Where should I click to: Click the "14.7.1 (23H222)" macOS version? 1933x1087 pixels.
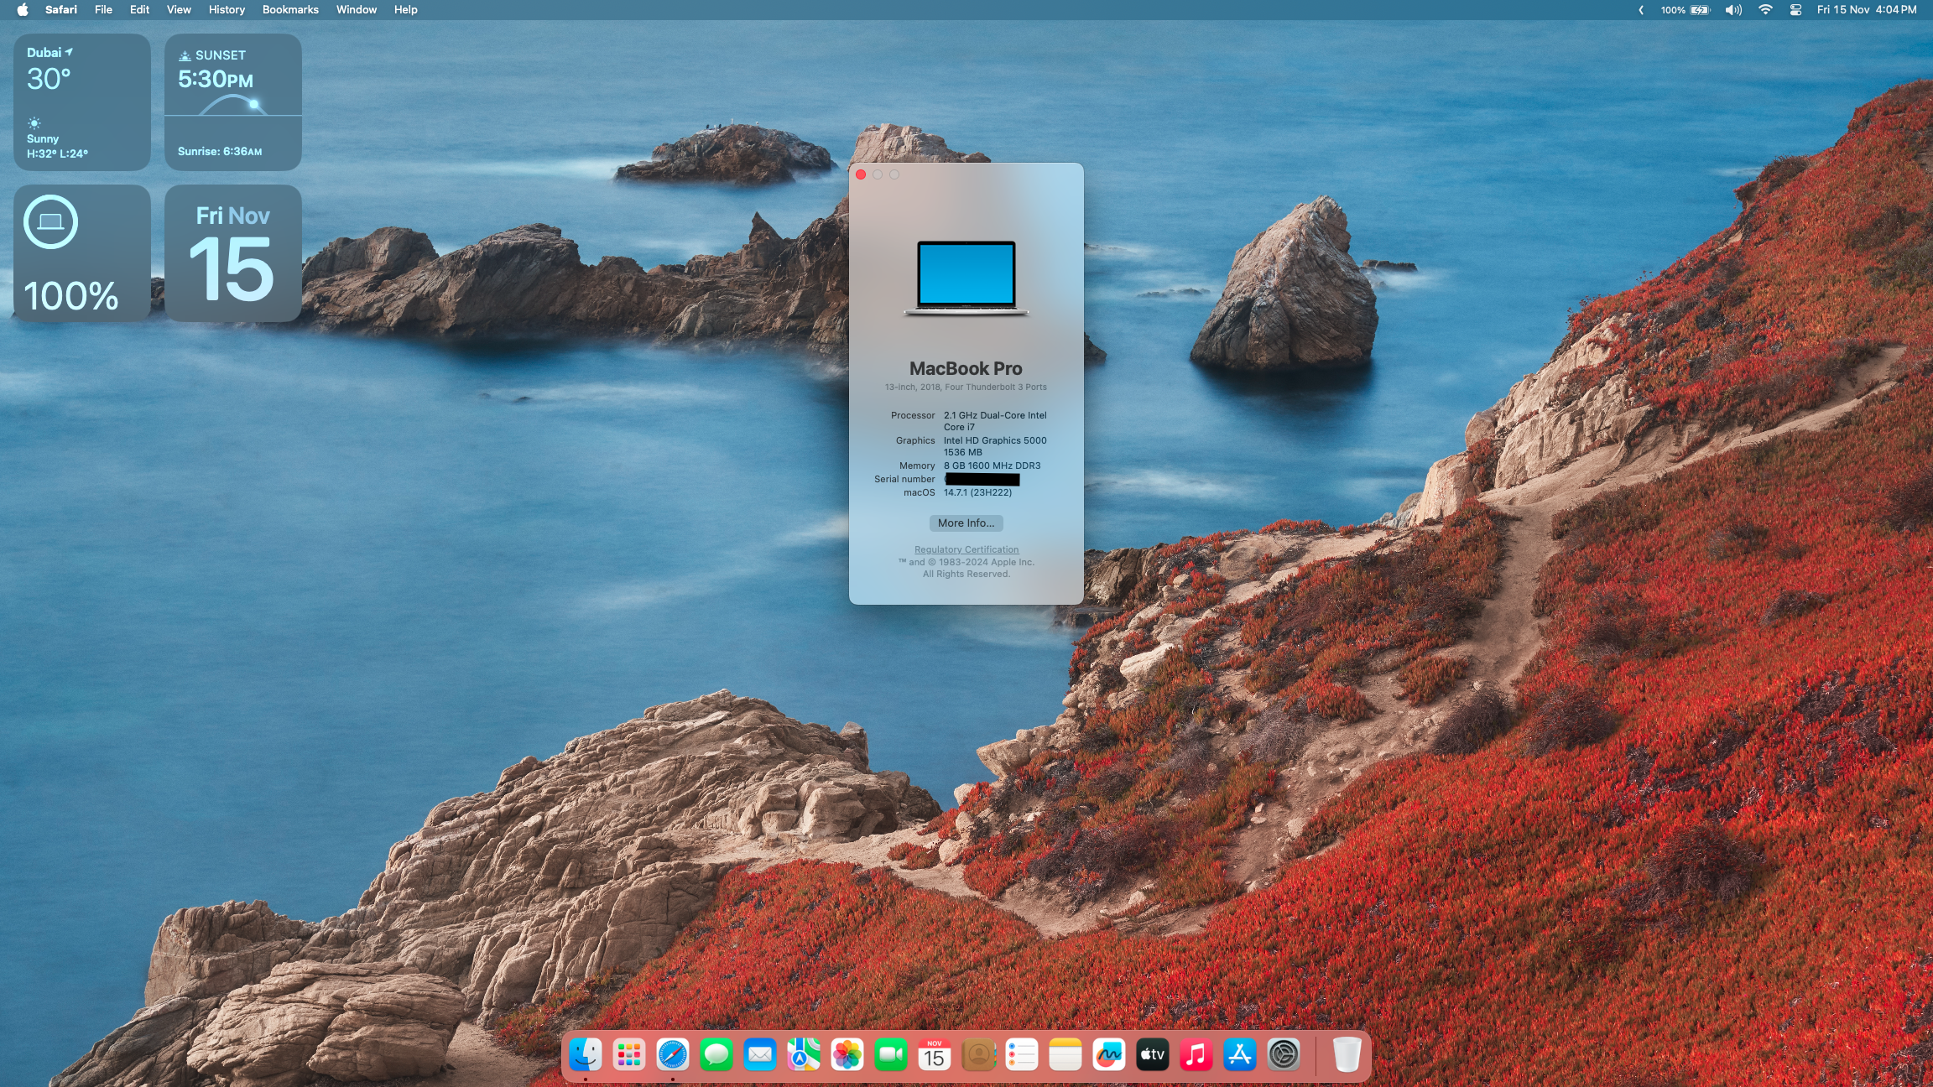pos(977,492)
